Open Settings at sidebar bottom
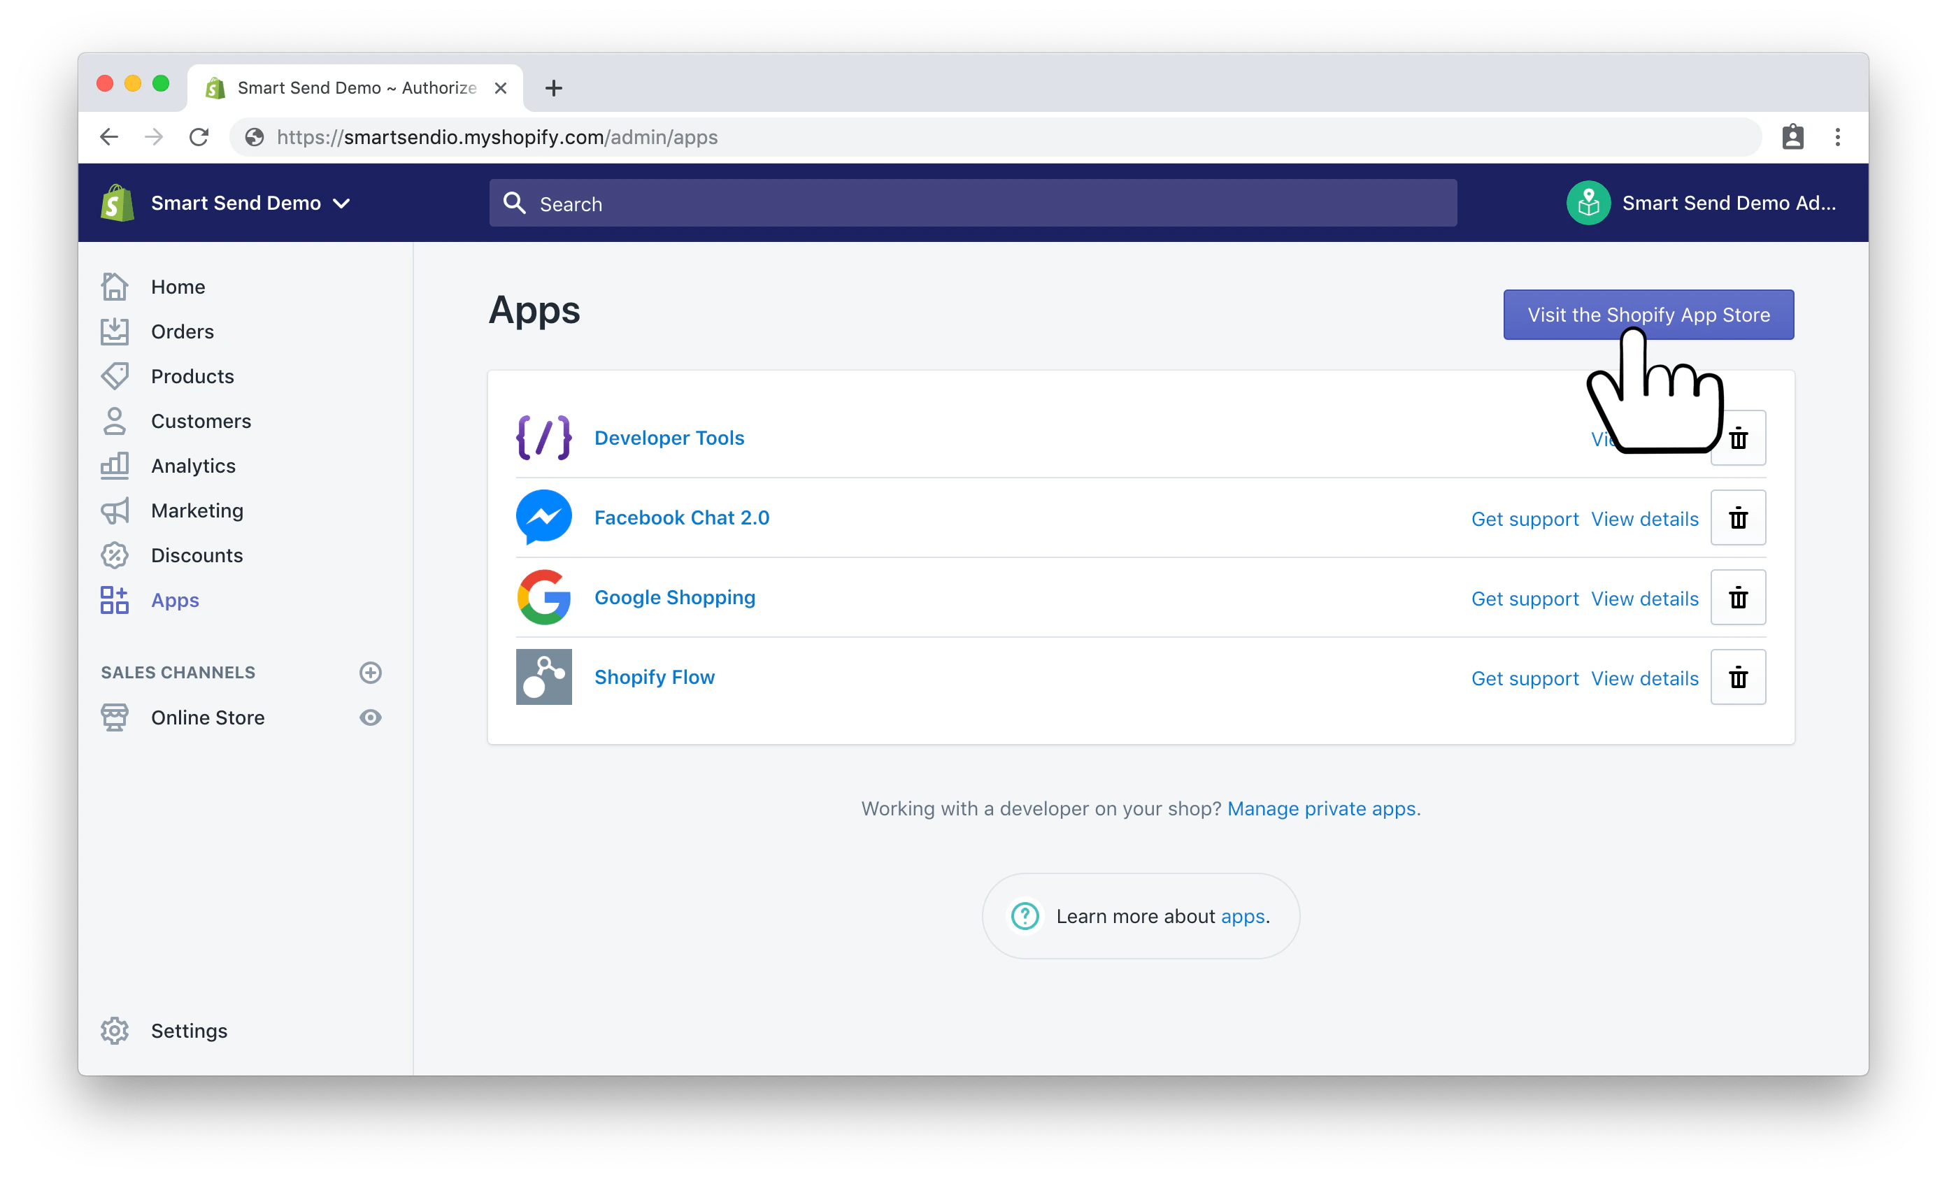The width and height of the screenshot is (1947, 1179). (189, 1031)
